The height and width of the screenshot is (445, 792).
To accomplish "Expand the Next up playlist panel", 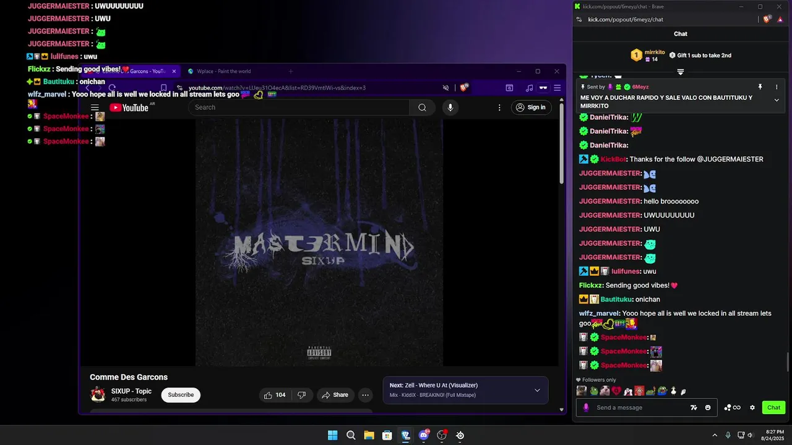I will click(537, 390).
